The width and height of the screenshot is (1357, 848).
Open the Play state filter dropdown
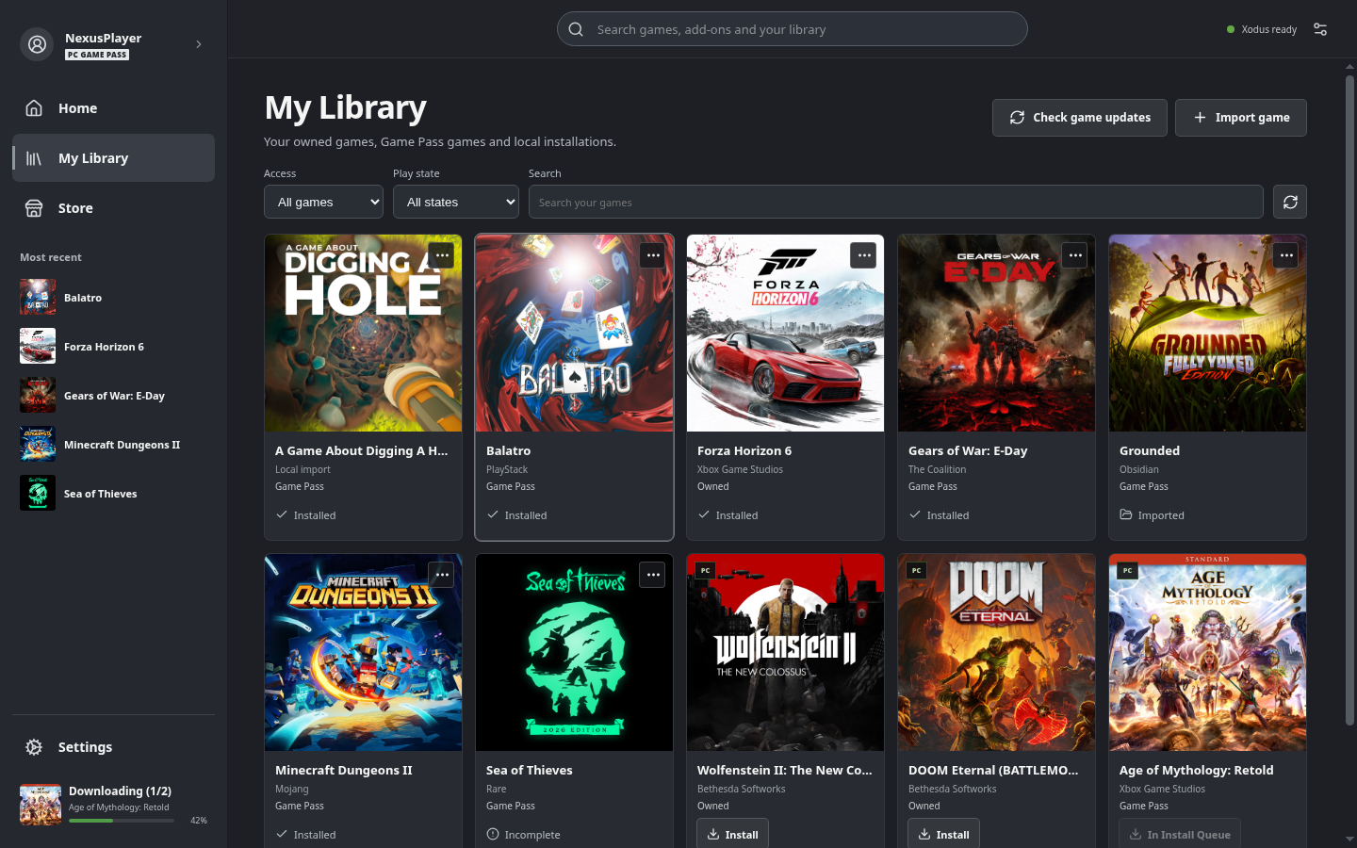coord(456,202)
